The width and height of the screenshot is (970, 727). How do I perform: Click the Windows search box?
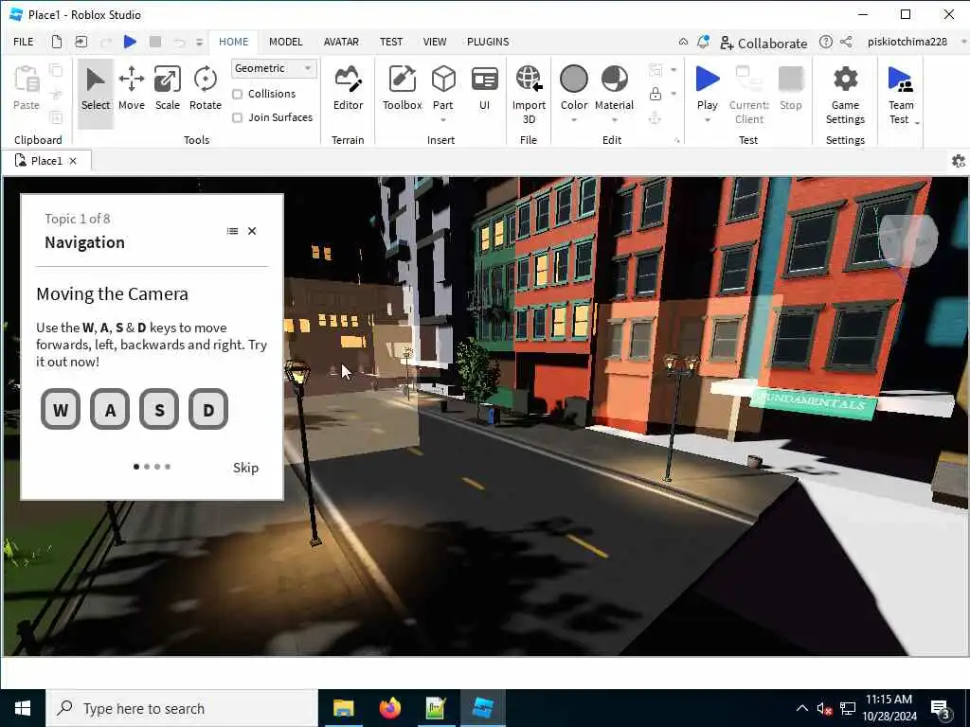(182, 708)
